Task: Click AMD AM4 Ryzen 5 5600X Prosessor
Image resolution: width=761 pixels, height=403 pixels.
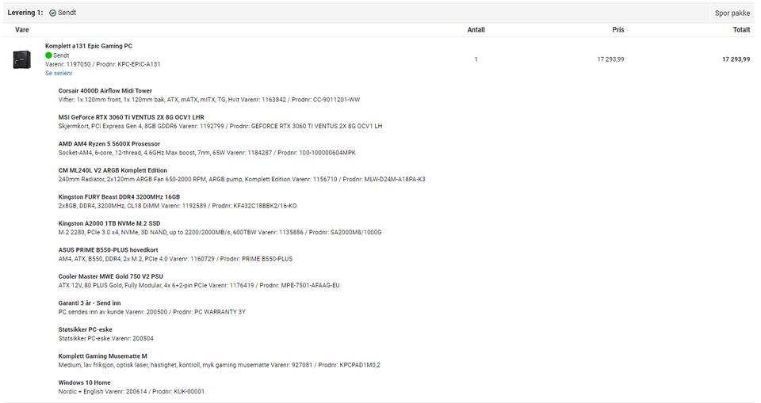Action: coord(109,144)
